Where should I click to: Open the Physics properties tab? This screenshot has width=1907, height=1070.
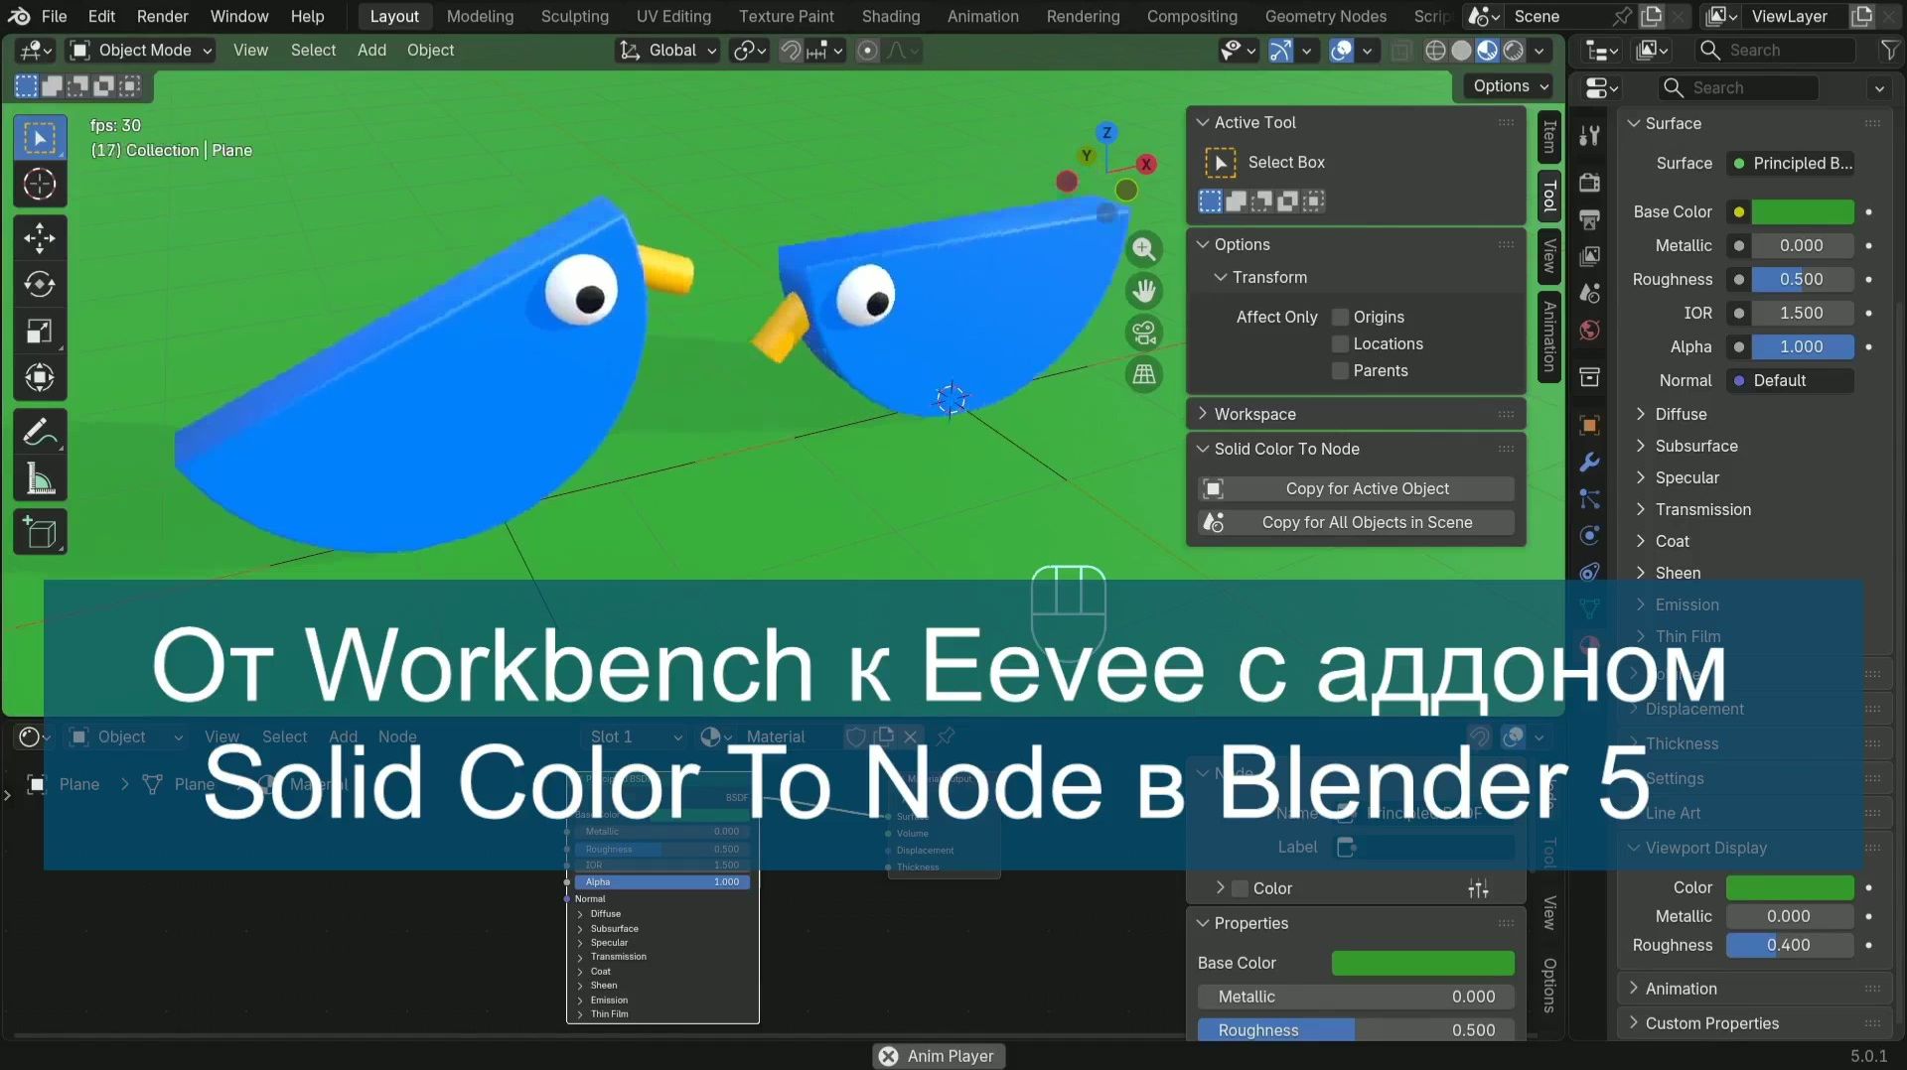coord(1589,535)
